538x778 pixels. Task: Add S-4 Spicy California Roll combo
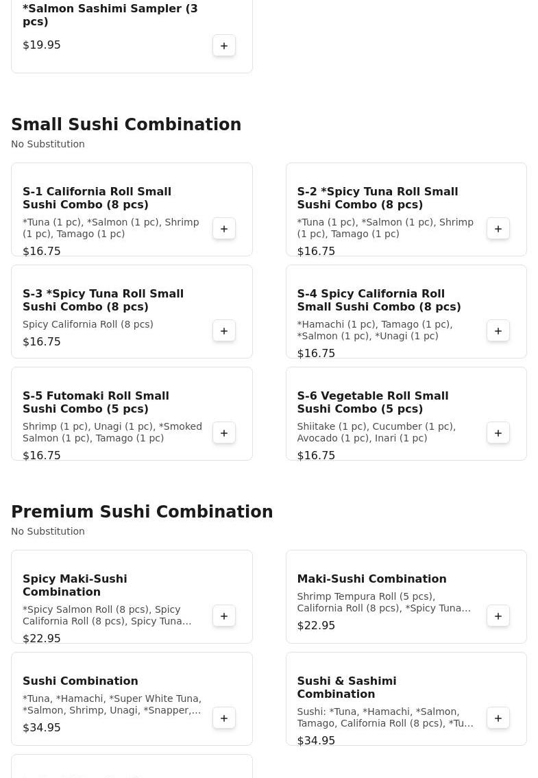click(x=498, y=331)
